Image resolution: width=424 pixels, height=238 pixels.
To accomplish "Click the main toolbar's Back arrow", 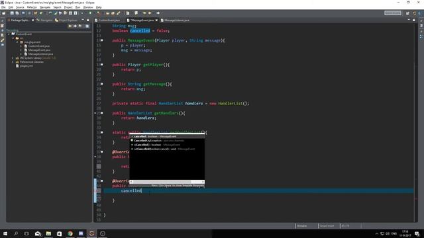I will coord(150,13).
